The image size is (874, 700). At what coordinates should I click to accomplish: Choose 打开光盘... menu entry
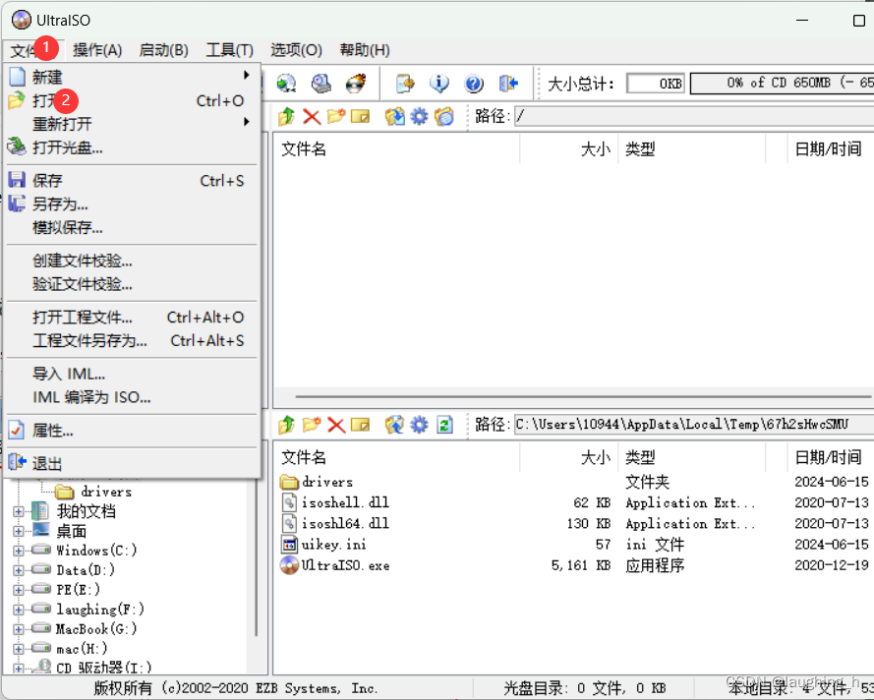(x=132, y=147)
